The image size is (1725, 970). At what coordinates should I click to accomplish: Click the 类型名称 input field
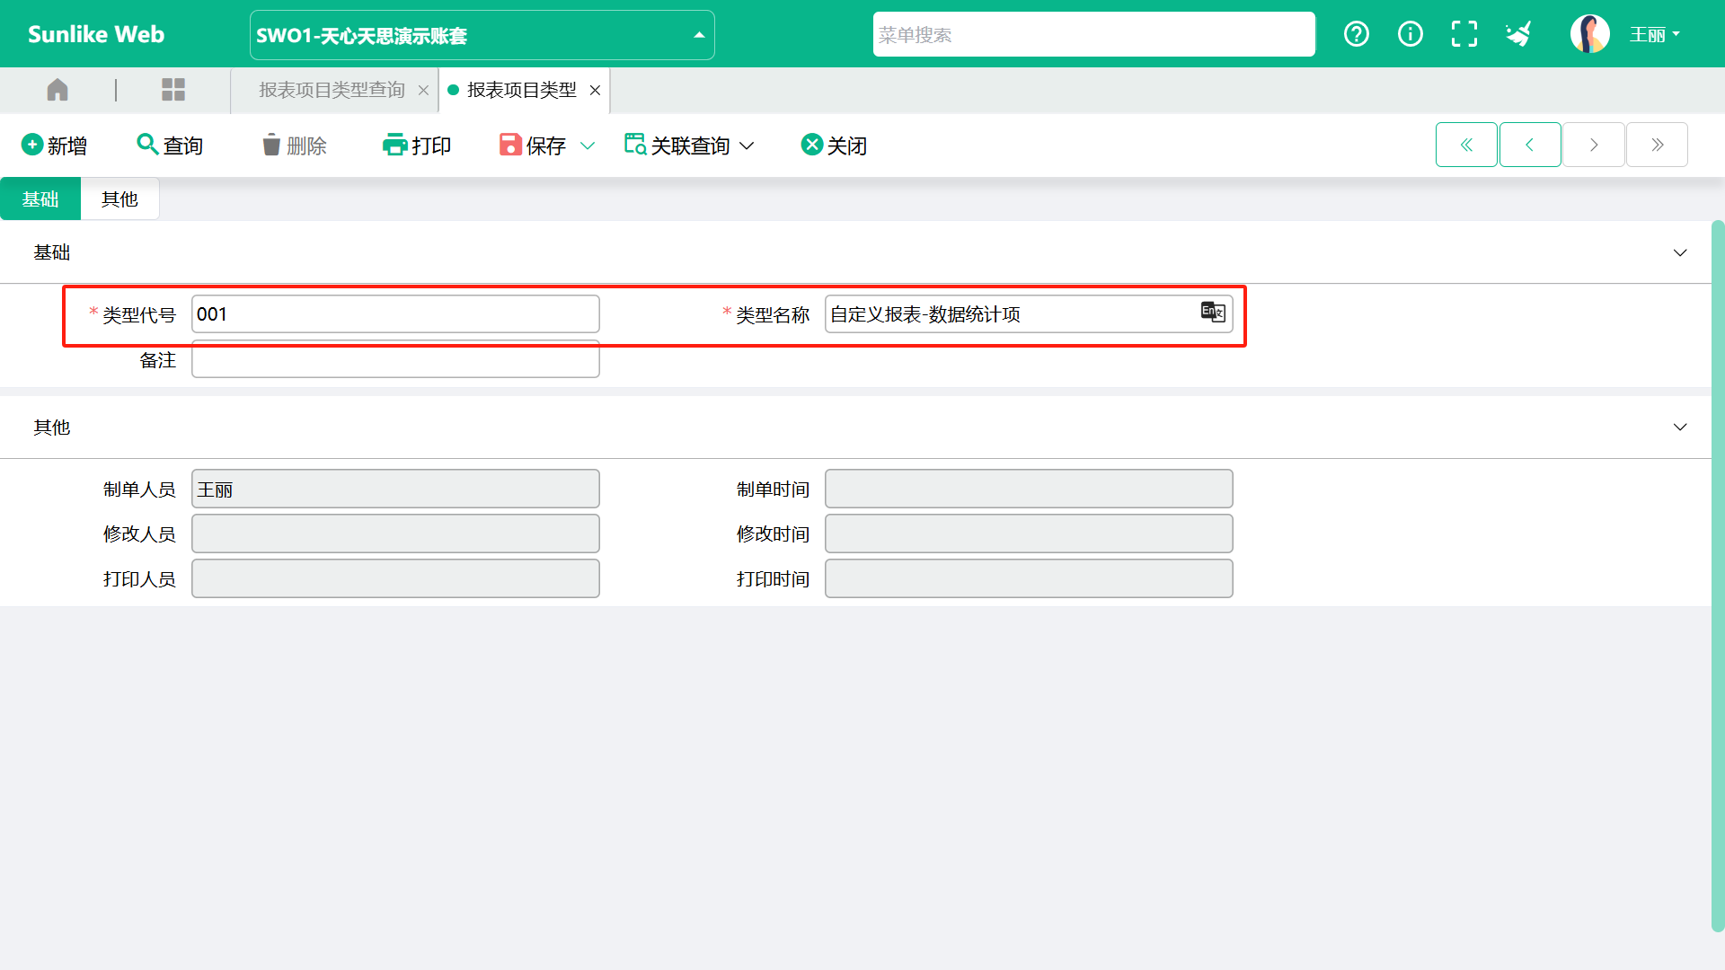tap(1029, 314)
